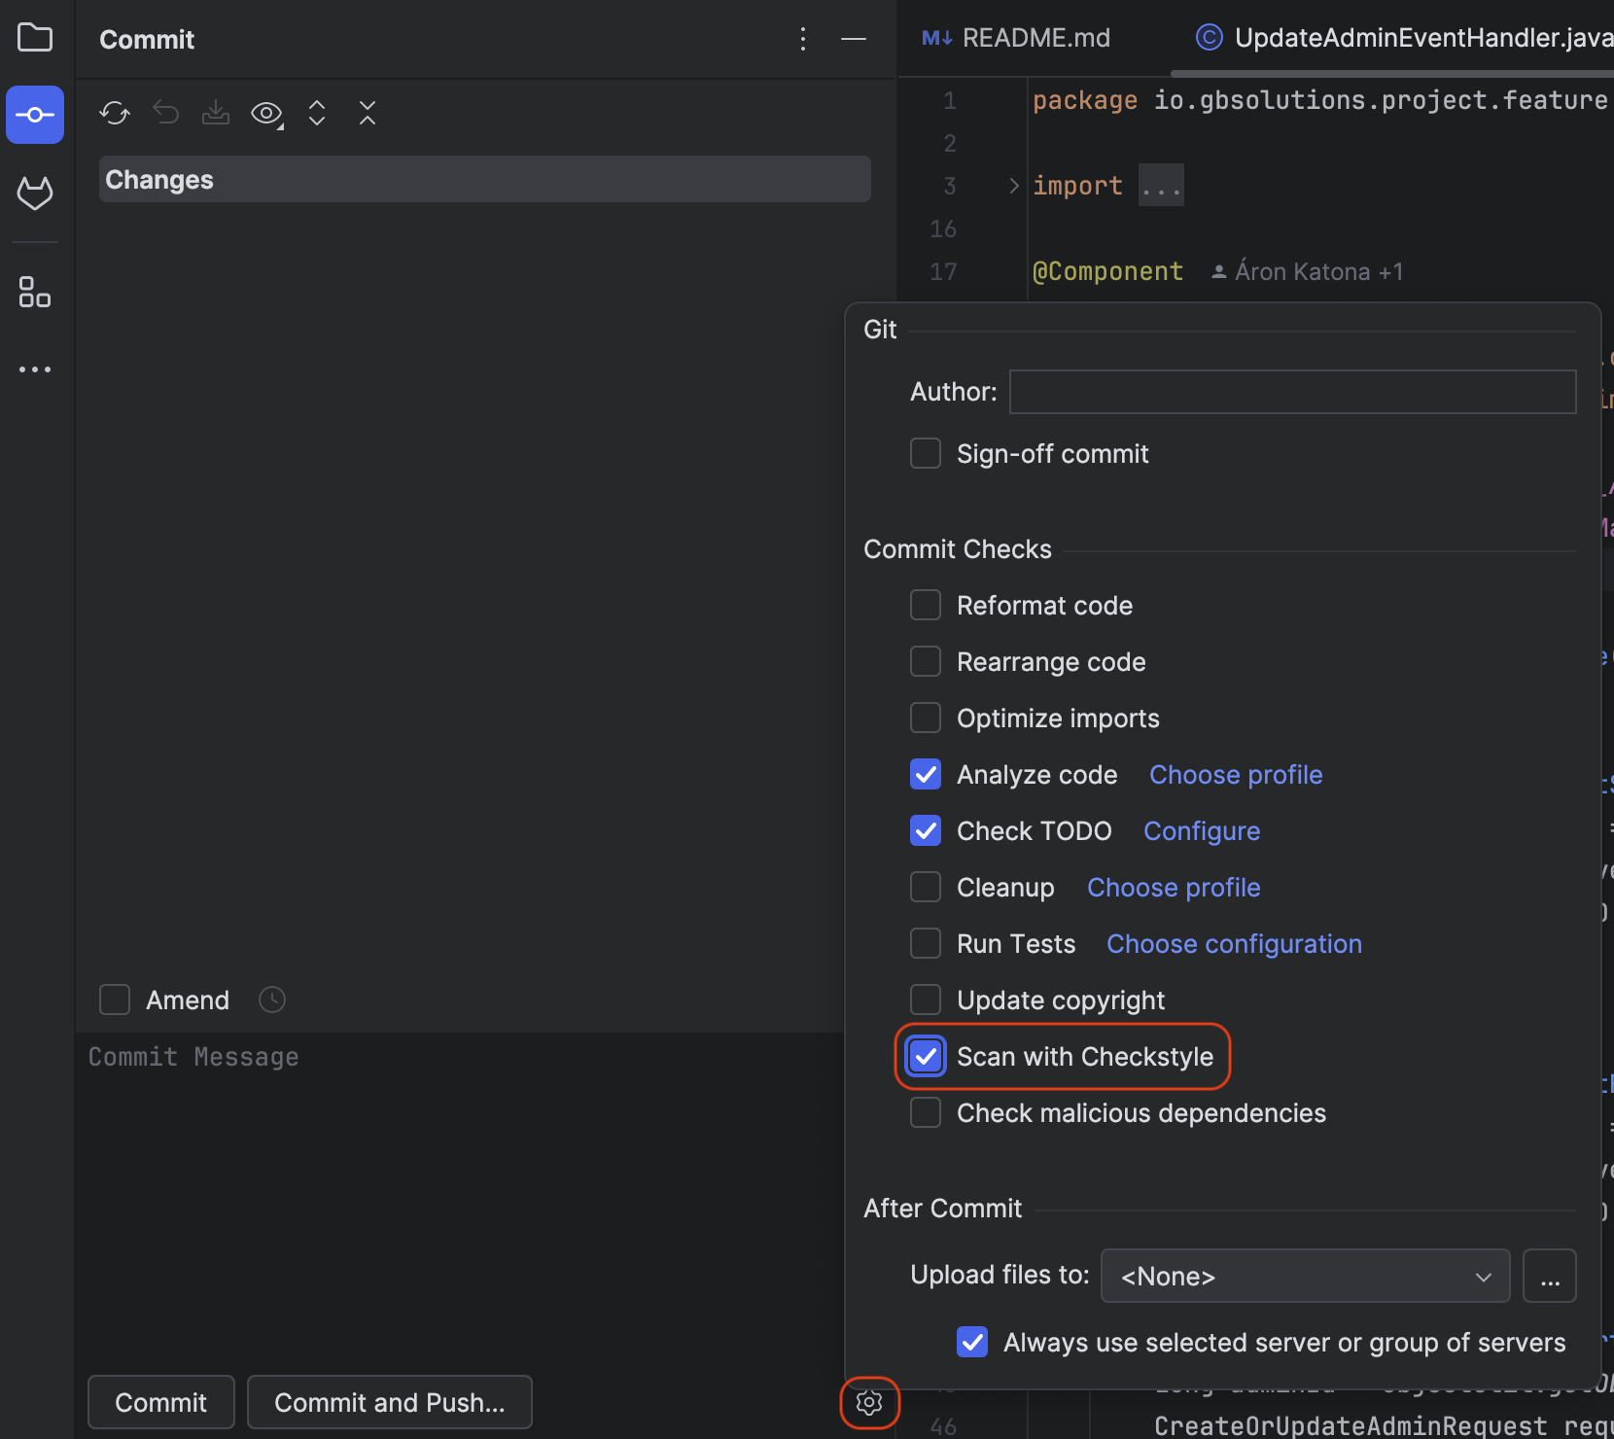The image size is (1614, 1439).
Task: Open Choose configuration for Run Tests
Action: (x=1234, y=944)
